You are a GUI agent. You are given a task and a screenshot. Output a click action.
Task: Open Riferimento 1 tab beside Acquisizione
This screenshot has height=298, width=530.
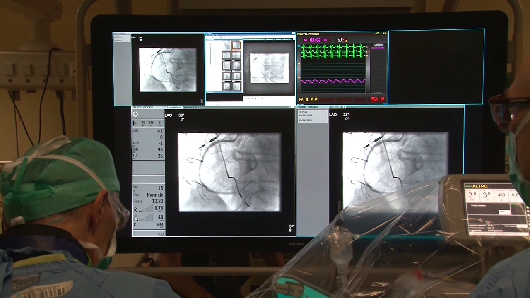pyautogui.click(x=191, y=108)
